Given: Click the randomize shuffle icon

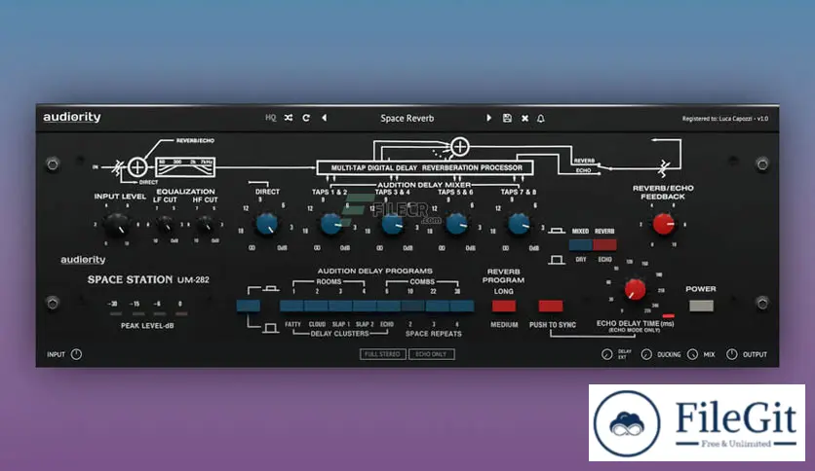Looking at the screenshot, I should click(289, 118).
